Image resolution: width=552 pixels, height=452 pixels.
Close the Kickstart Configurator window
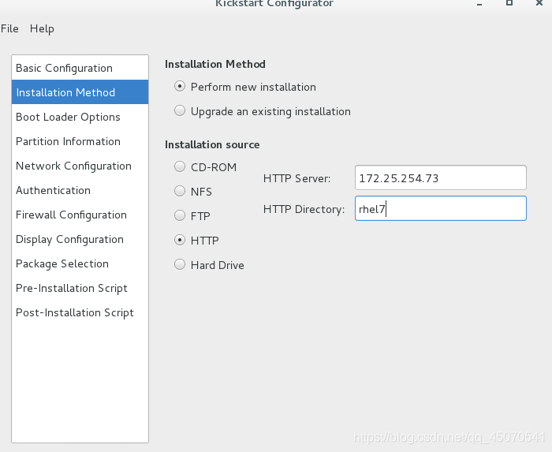point(539,3)
